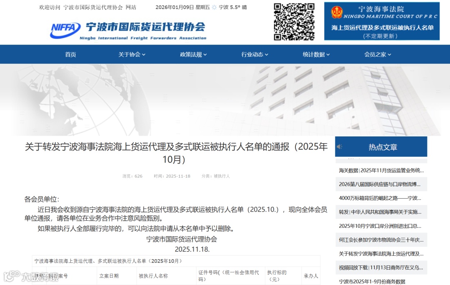Click the signature line 2025.11.18.
Screen dimensions: 450x285
(x=192, y=249)
